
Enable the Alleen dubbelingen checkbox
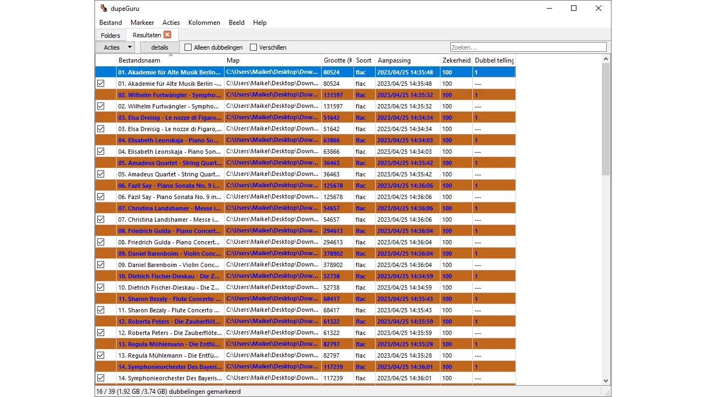pyautogui.click(x=188, y=47)
